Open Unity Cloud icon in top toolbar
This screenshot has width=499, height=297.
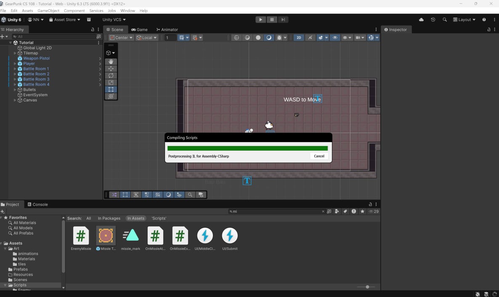click(x=421, y=20)
